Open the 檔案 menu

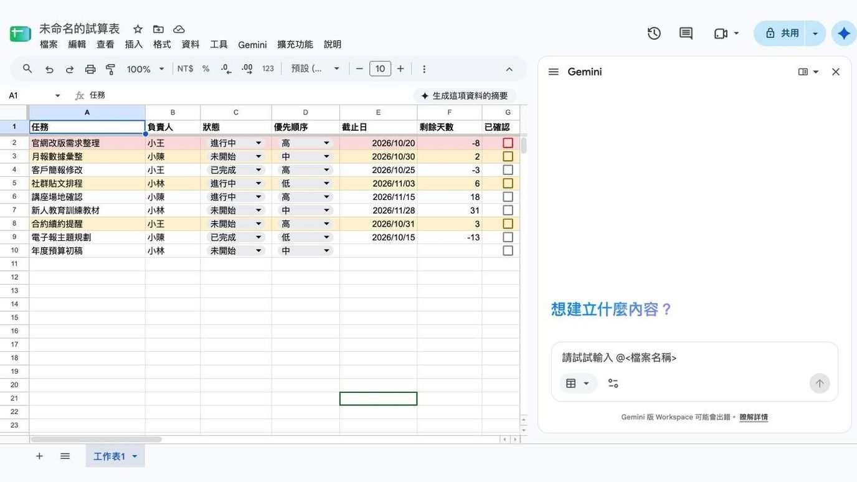(49, 45)
